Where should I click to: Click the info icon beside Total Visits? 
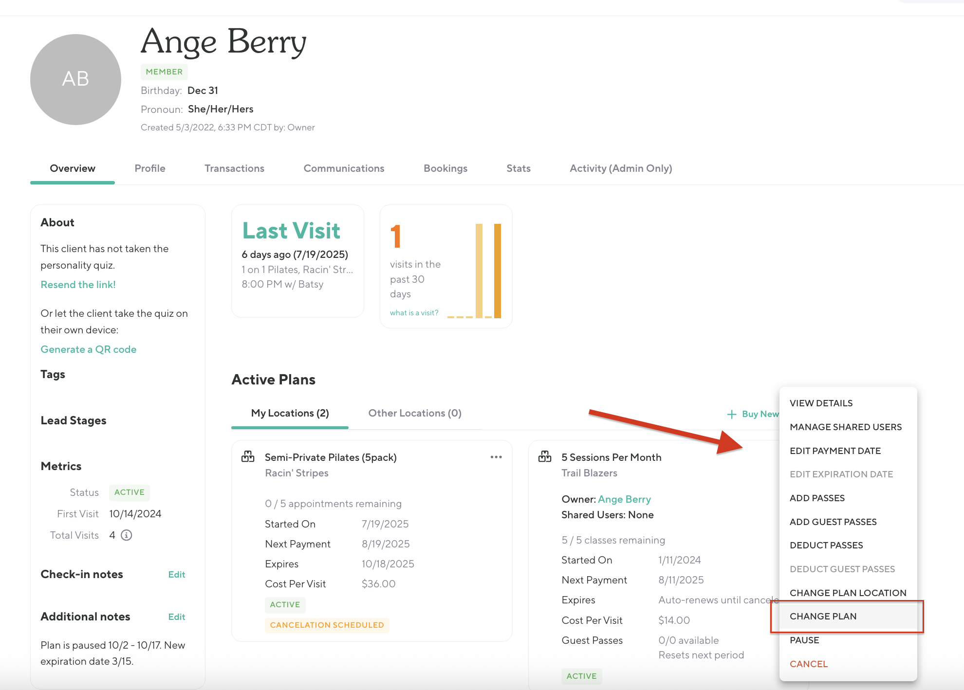tap(127, 535)
